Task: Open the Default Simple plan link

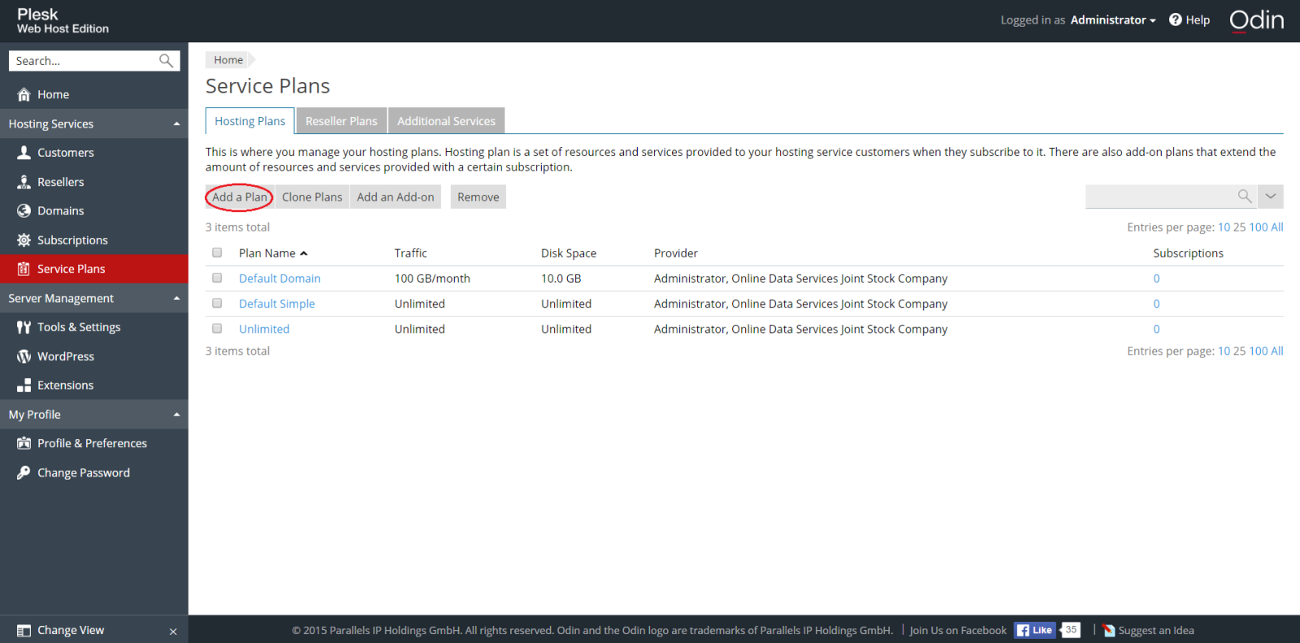Action: coord(277,304)
